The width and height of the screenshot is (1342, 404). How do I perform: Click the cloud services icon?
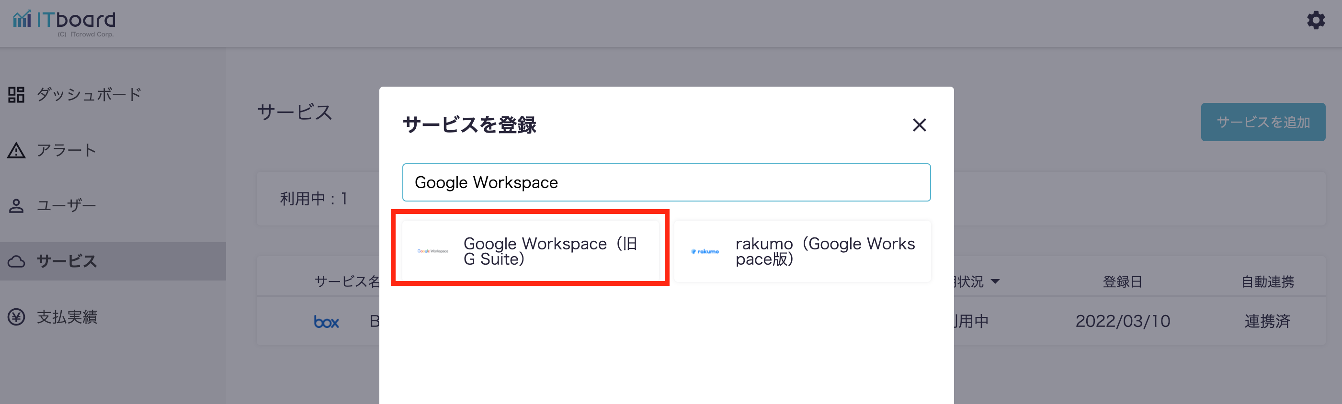pyautogui.click(x=16, y=261)
